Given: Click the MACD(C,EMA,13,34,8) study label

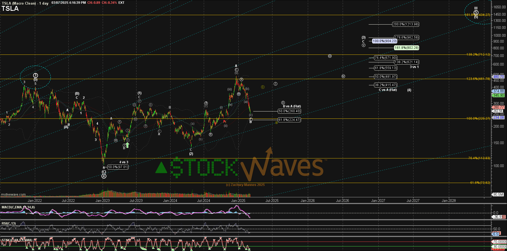Looking at the screenshot, I should pos(18,207).
